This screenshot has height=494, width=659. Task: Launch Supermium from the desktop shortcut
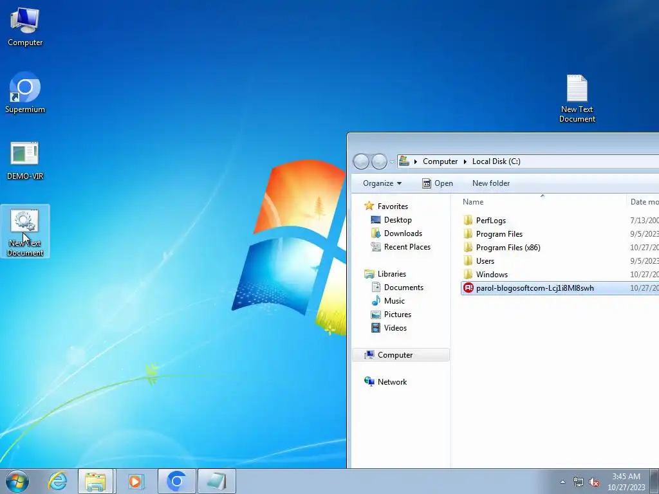click(25, 93)
